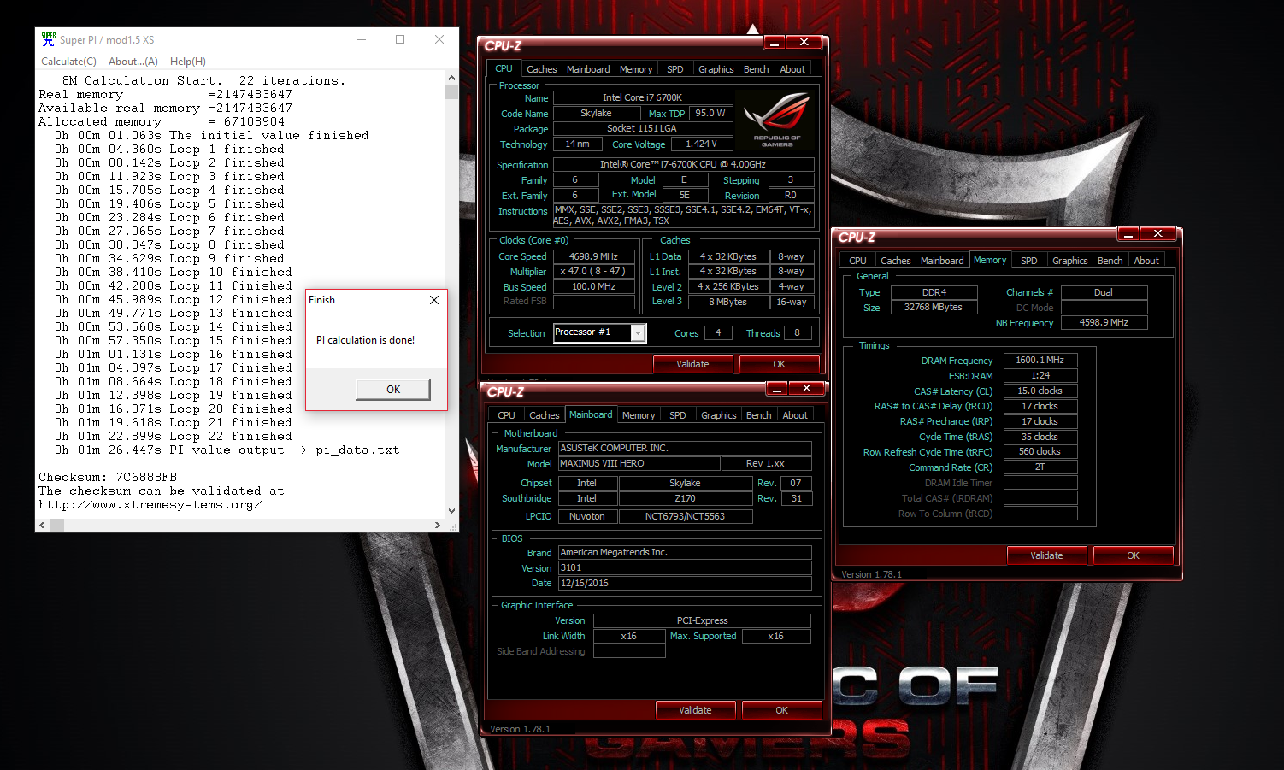The width and height of the screenshot is (1284, 770).
Task: Open the About...(A) menu in Super PI
Action: tap(133, 62)
